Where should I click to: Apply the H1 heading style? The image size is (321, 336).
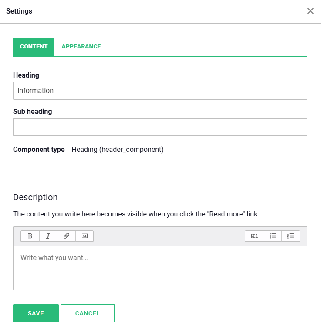[254, 236]
